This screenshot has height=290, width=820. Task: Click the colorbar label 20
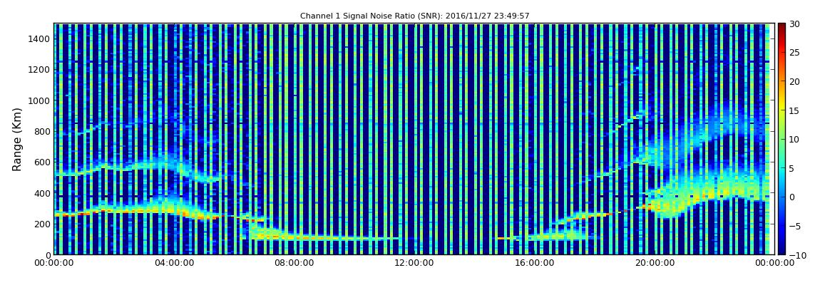[795, 81]
